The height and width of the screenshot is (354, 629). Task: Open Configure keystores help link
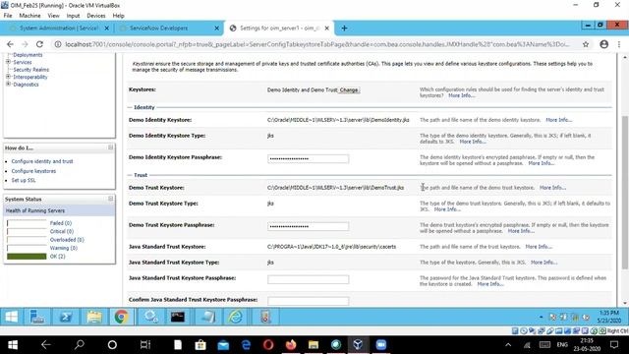pyautogui.click(x=33, y=171)
